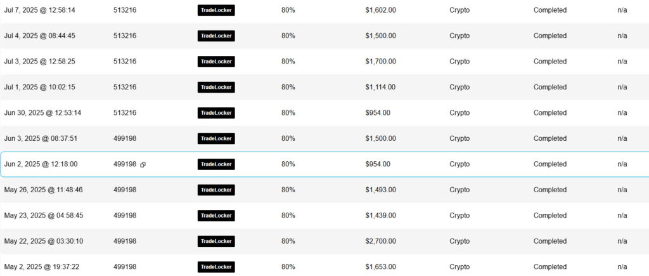Viewport: 649px width, 276px height.
Task: Copy account number 499198 with the copy icon
Action: tap(143, 164)
